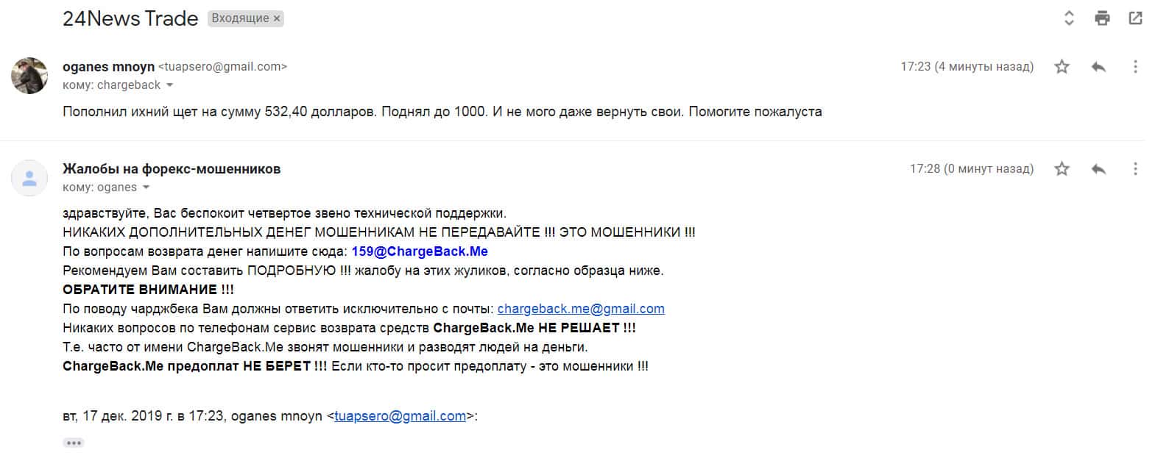
Task: Open more options for oganes mnoyn message
Action: point(1135,67)
